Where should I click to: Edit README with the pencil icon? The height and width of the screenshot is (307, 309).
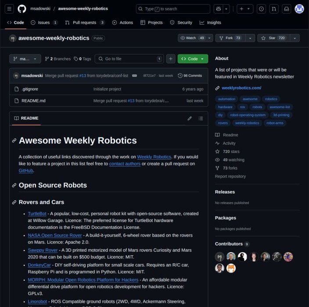190,118
